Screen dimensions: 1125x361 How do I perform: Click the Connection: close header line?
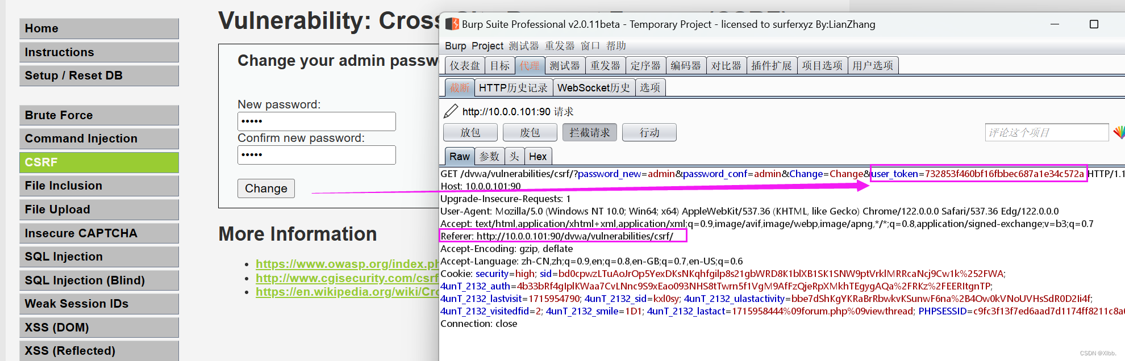(479, 324)
